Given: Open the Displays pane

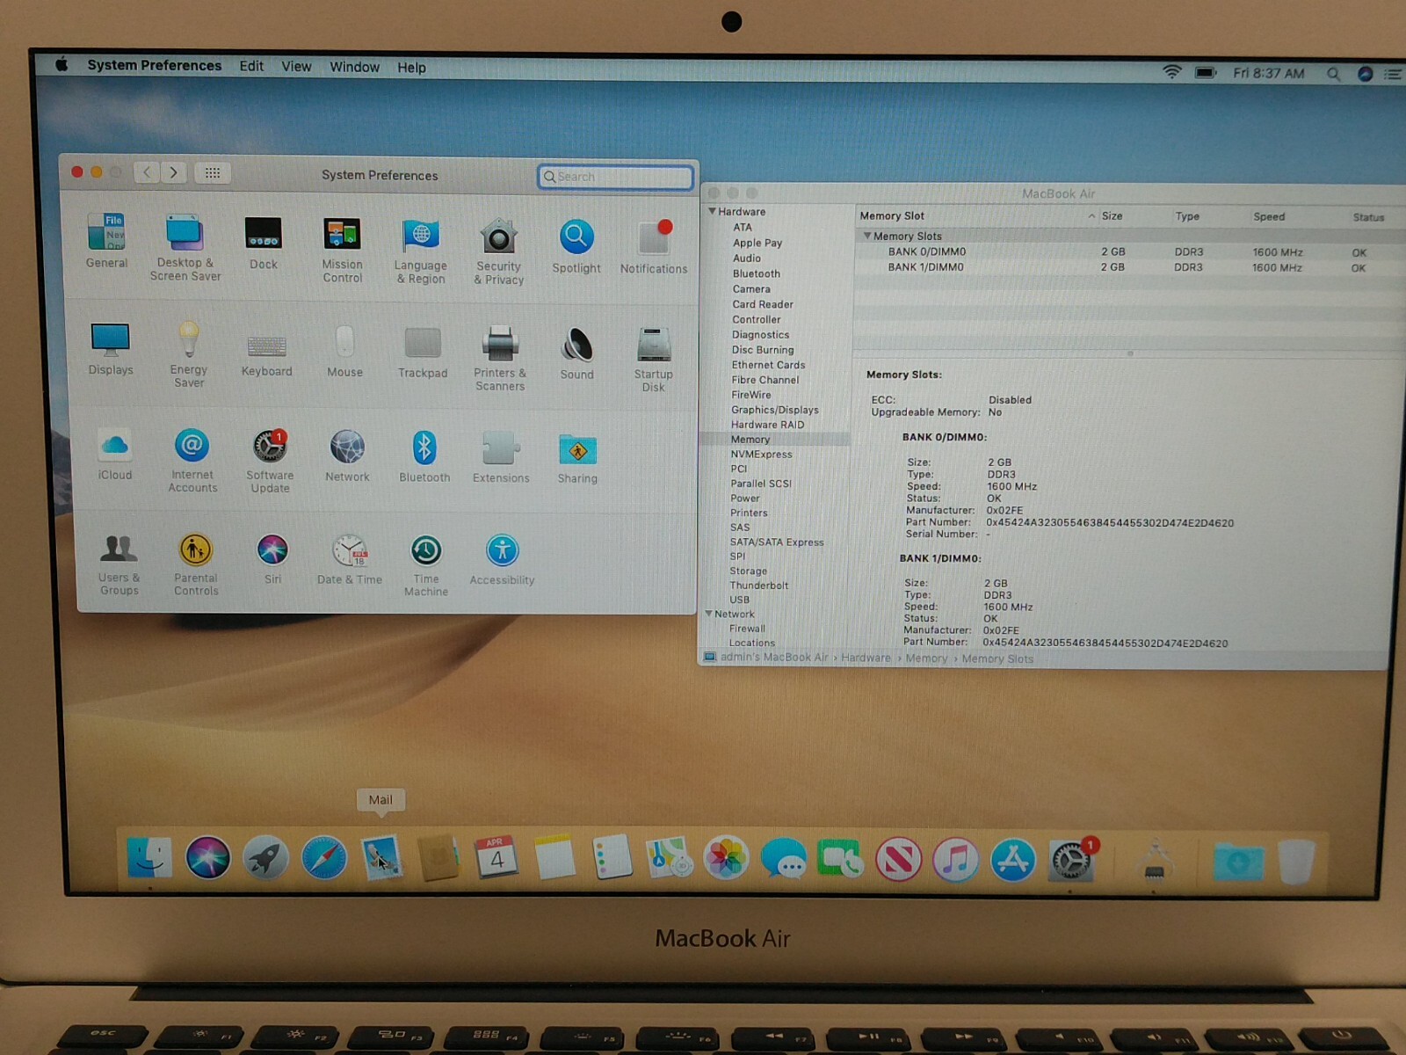Looking at the screenshot, I should point(111,348).
